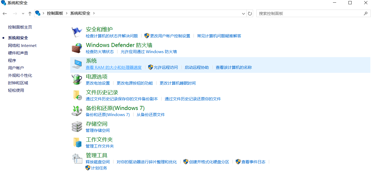This screenshot has height=182, width=373.
Task: Go up one level with up arrow
Action: coord(30,13)
